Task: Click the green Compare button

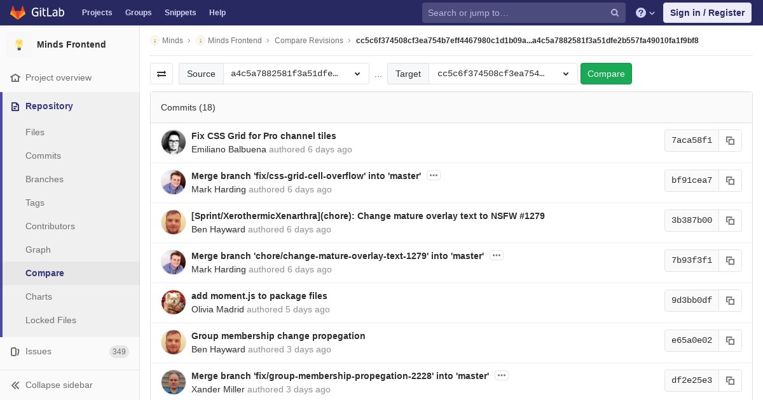Action: tap(606, 74)
